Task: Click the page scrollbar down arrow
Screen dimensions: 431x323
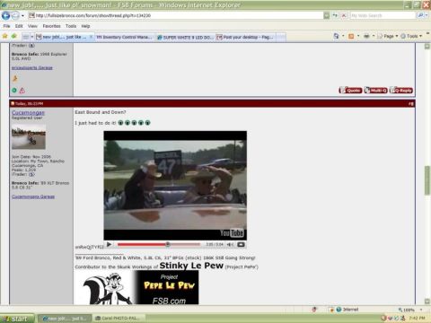Action: (427, 301)
